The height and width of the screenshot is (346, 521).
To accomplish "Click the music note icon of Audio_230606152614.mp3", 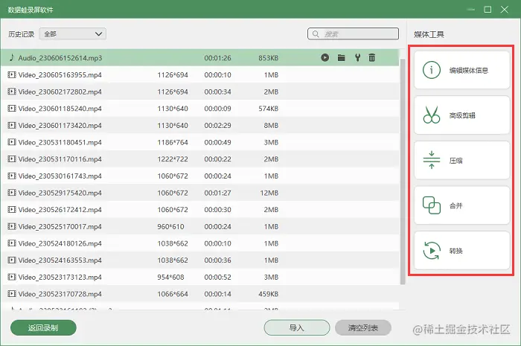I will [x=12, y=57].
